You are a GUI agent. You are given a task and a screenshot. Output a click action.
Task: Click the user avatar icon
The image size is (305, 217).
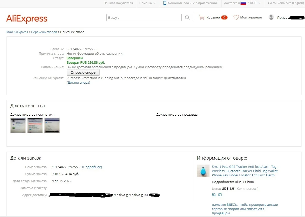(271, 17)
